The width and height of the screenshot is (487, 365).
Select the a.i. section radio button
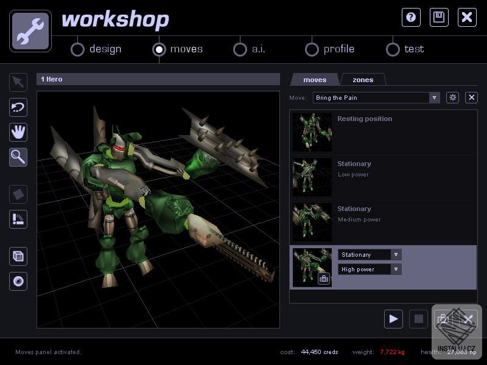pyautogui.click(x=241, y=49)
